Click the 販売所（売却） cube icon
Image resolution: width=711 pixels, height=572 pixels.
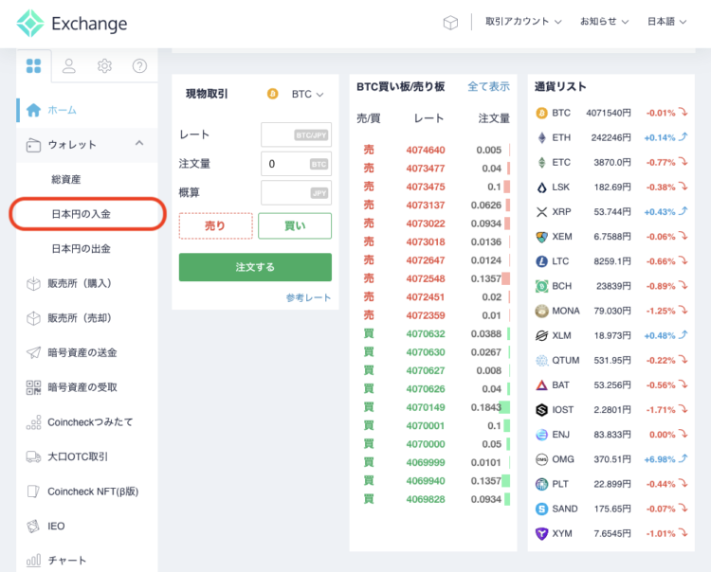(33, 318)
